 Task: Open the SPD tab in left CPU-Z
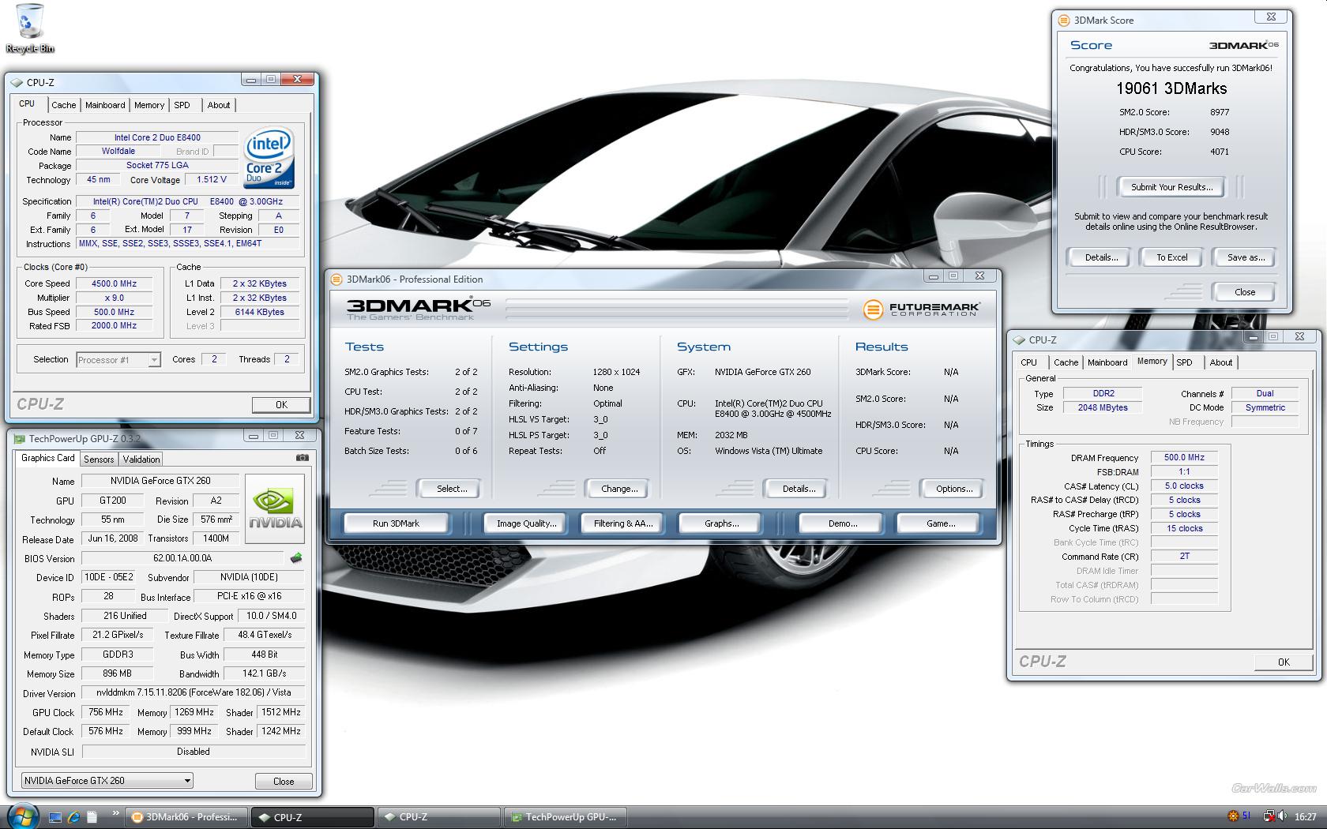click(182, 105)
